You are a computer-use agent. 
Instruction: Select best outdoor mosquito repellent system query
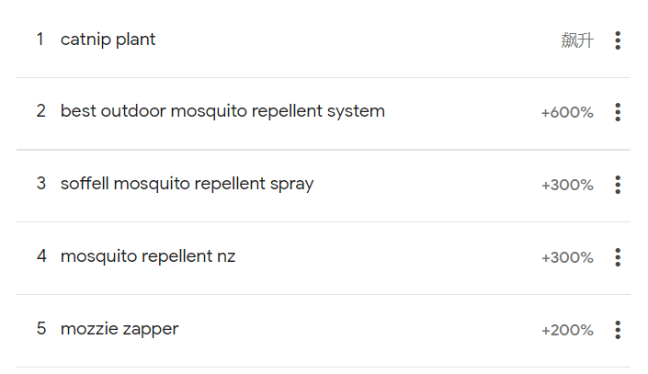(222, 111)
